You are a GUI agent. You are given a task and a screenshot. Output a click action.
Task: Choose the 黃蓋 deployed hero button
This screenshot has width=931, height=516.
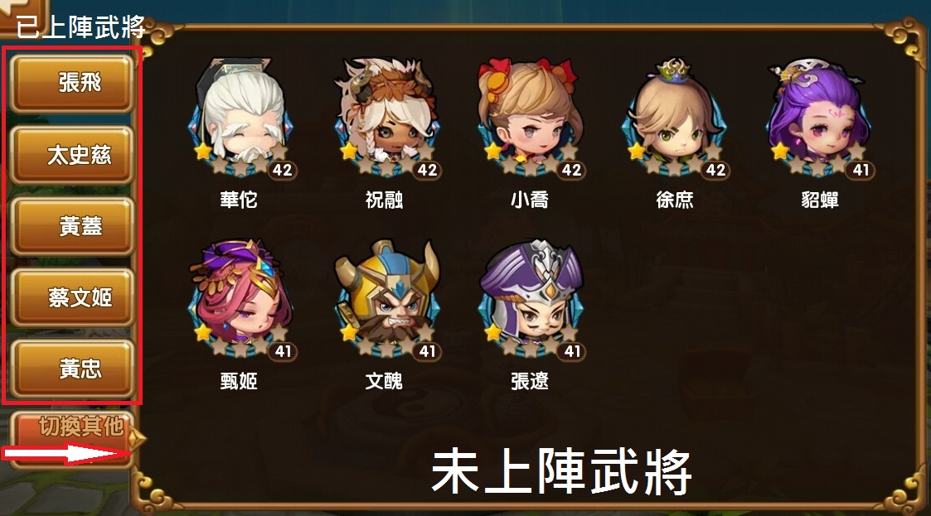point(71,227)
